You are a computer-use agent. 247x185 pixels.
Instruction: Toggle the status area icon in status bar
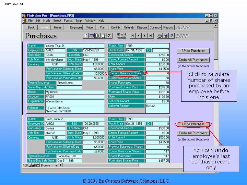(x=37, y=165)
